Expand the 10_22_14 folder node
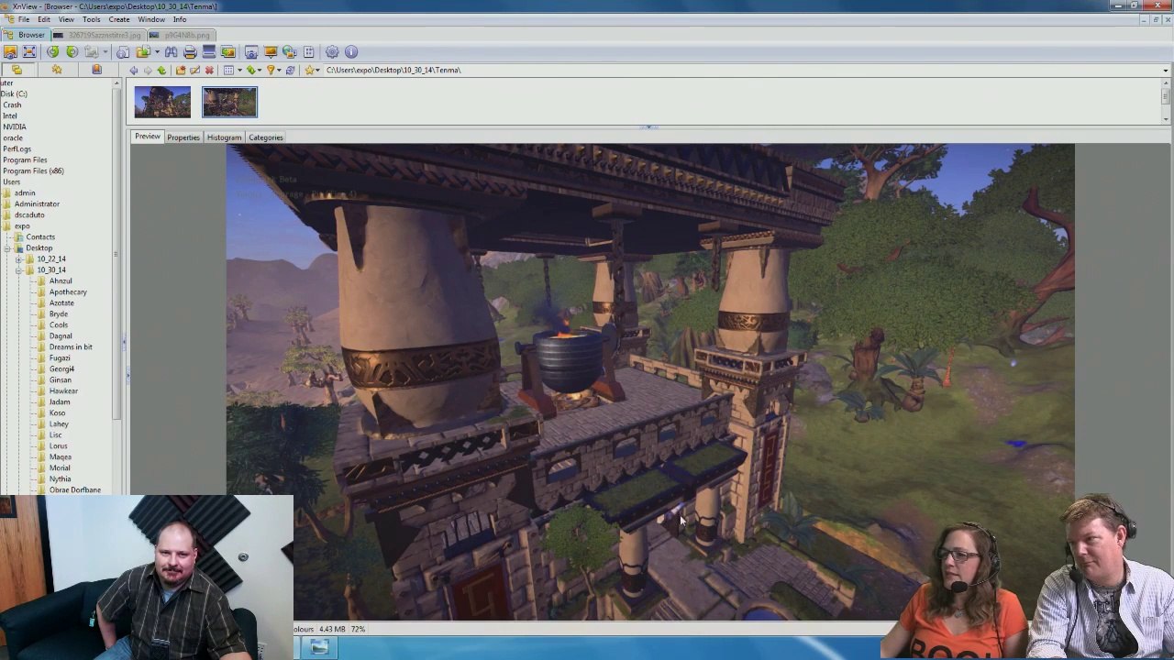The height and width of the screenshot is (660, 1174). pyautogui.click(x=18, y=259)
